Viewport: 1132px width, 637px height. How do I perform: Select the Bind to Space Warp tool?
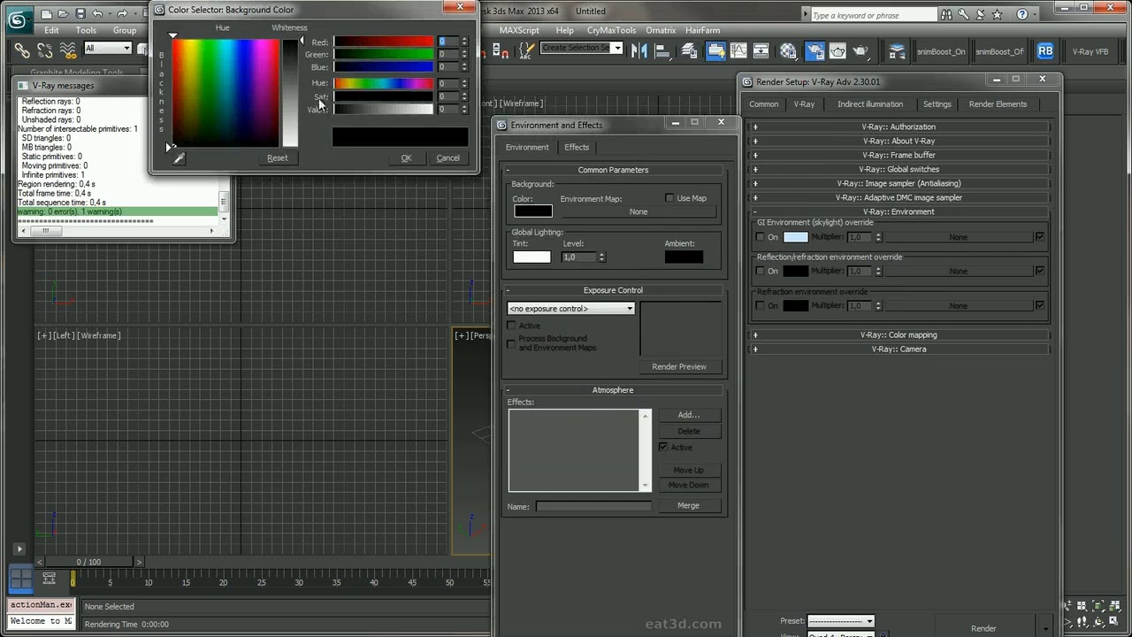click(68, 50)
